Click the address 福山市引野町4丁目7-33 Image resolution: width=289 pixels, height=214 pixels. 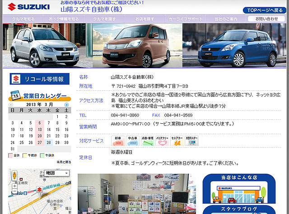point(163,86)
